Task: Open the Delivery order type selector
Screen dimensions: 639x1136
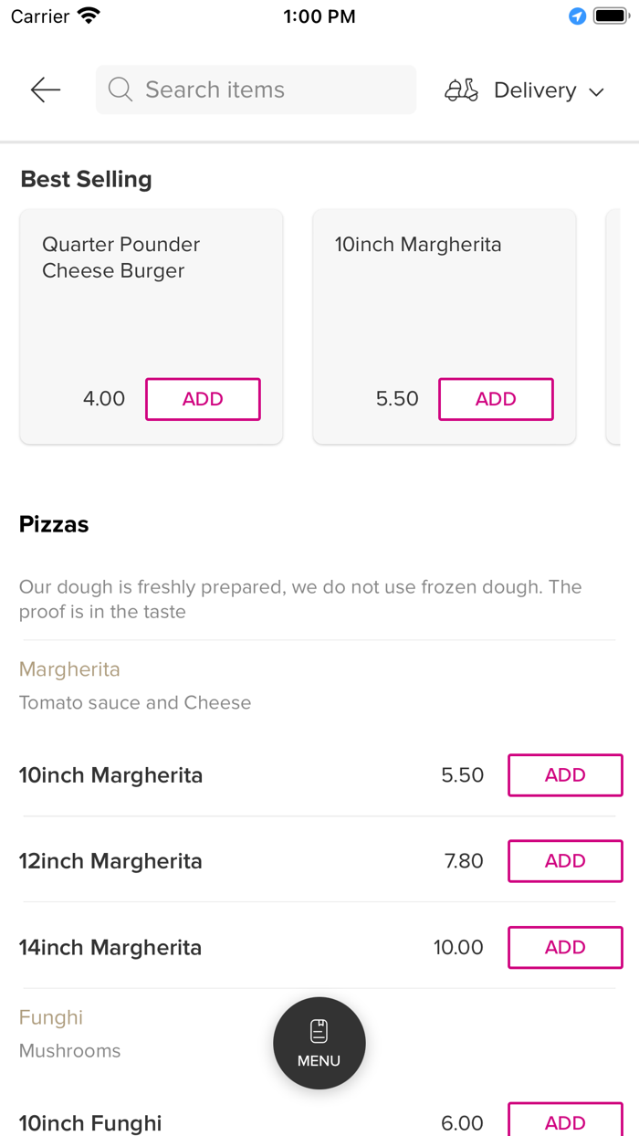Action: 534,90
